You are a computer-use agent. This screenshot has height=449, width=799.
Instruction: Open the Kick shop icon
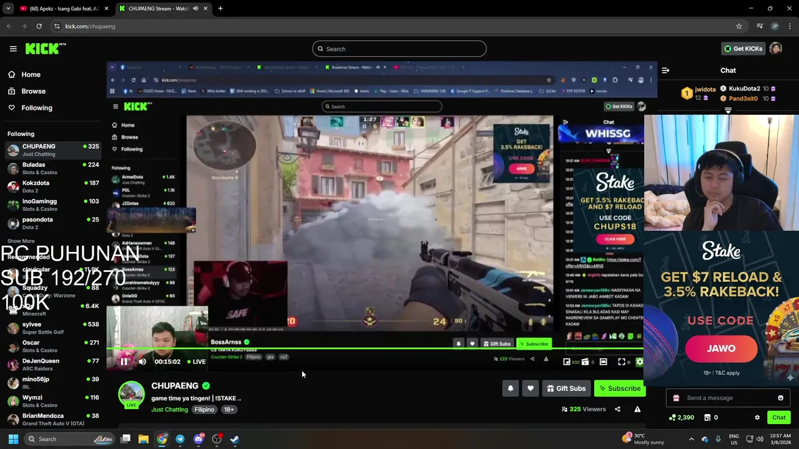point(707,418)
